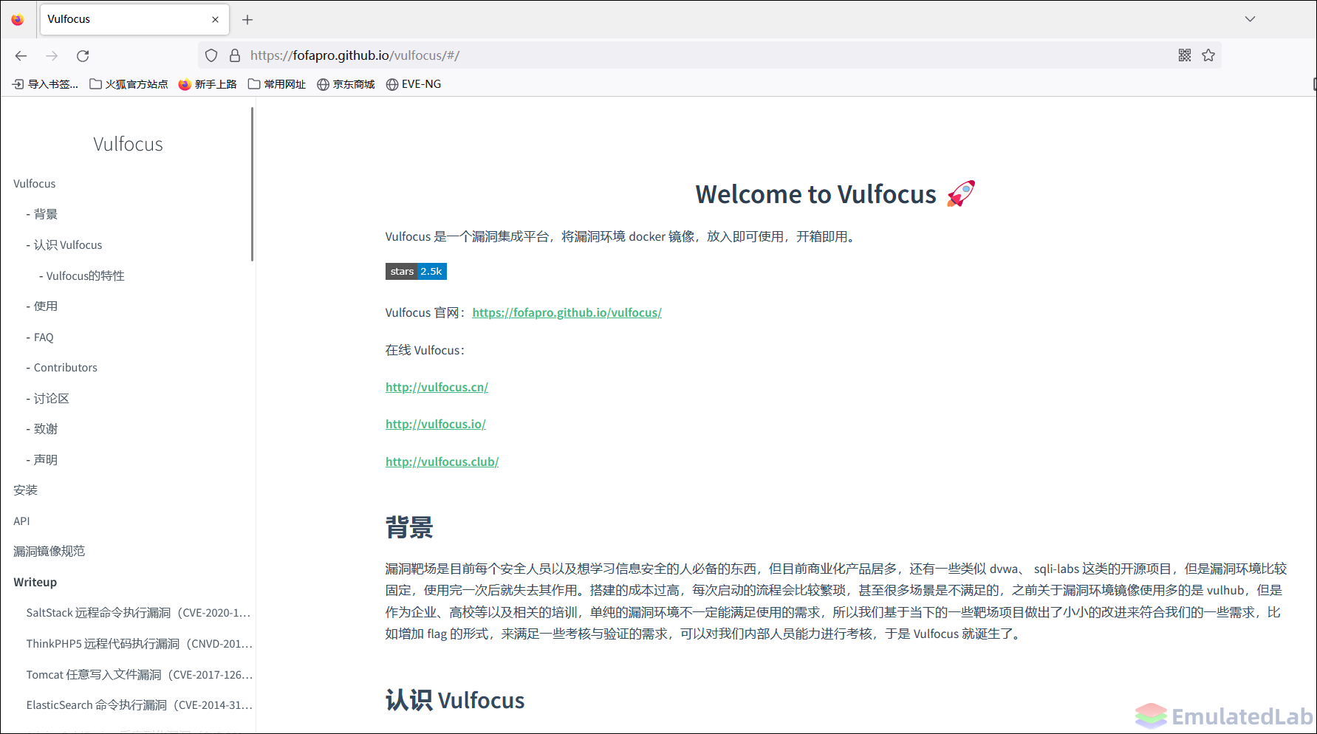
Task: Open the QR code icon in address bar
Action: [1185, 55]
